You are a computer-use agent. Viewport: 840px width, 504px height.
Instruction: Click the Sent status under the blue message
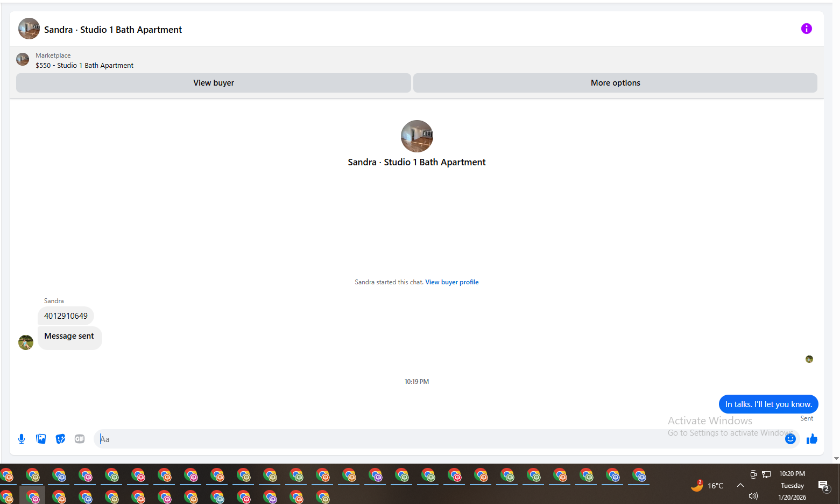807,418
